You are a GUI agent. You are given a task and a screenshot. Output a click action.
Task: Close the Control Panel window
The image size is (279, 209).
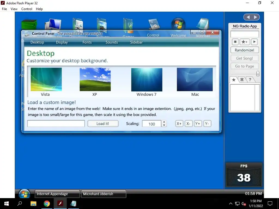click(213, 32)
